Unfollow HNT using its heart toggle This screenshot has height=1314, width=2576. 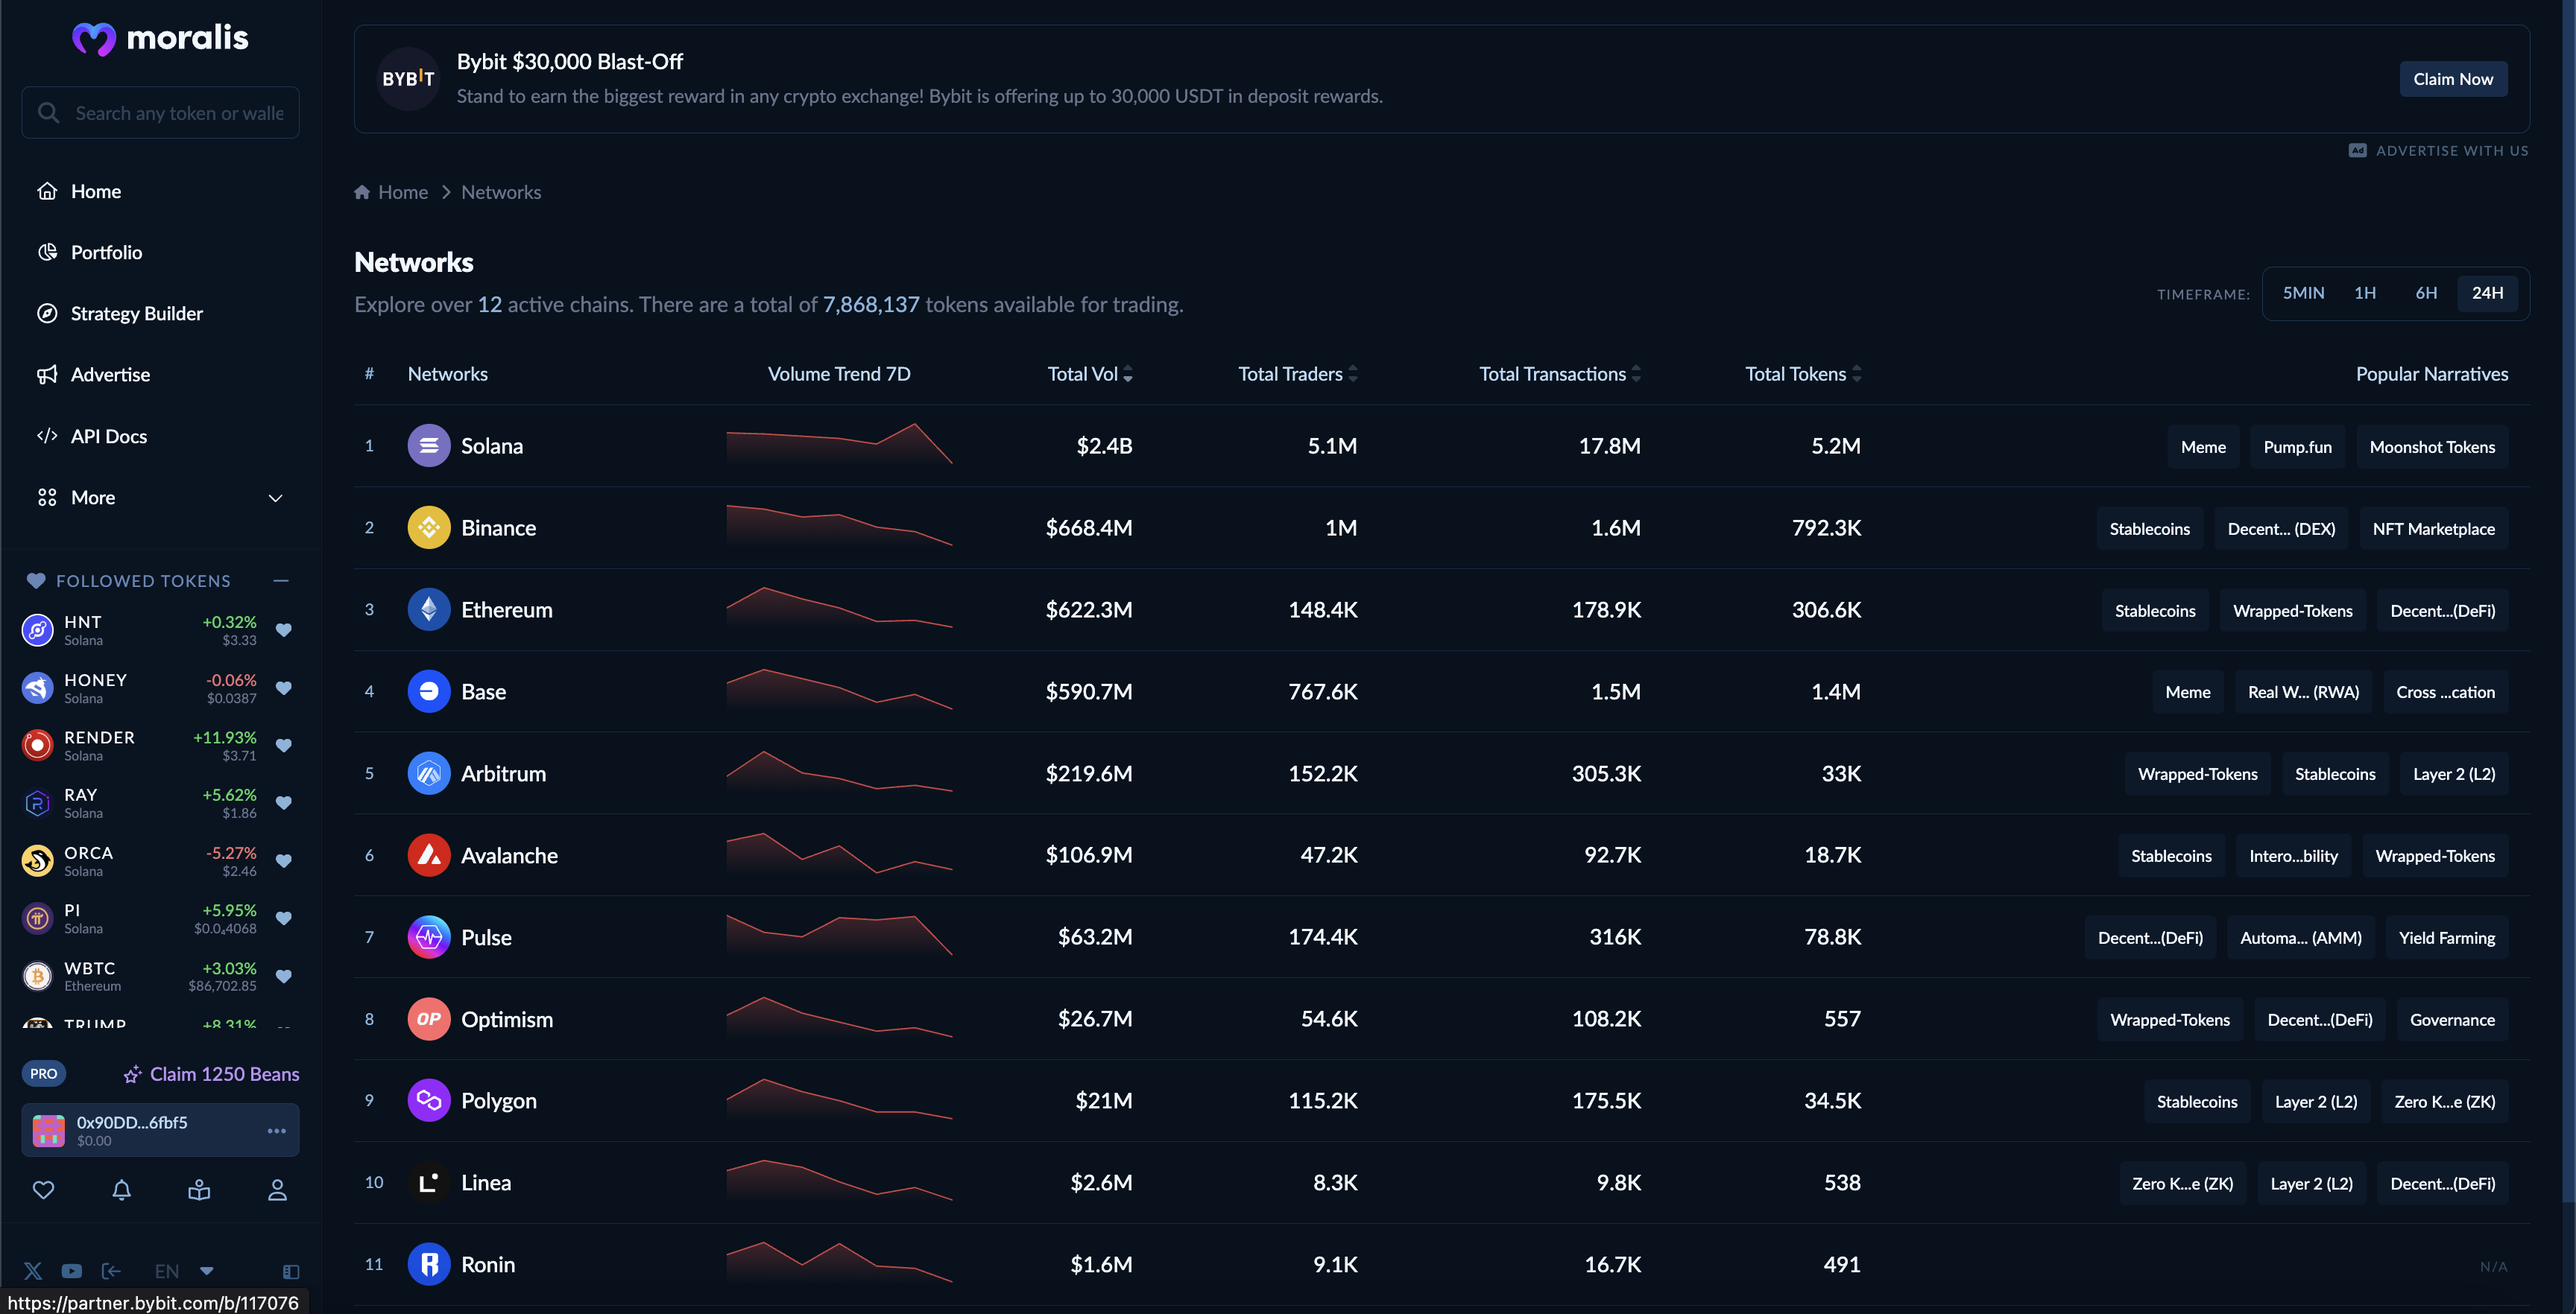(x=284, y=630)
